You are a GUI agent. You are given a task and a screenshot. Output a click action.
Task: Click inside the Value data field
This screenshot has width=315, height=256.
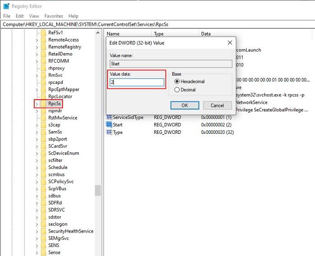coord(137,82)
